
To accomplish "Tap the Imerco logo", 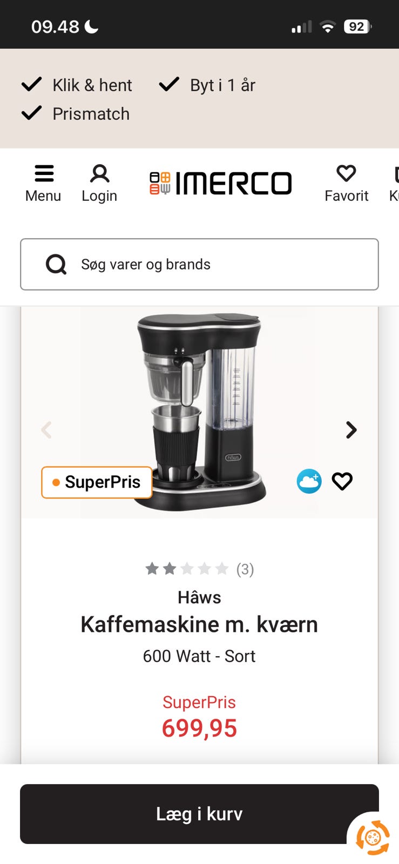I will pyautogui.click(x=220, y=183).
